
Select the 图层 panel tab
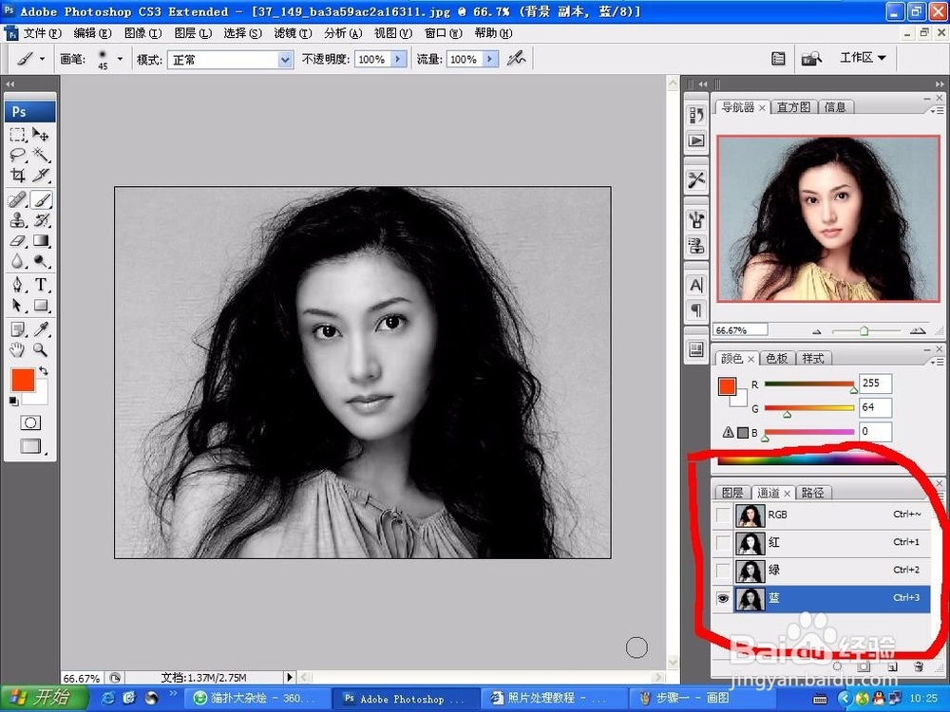click(732, 492)
